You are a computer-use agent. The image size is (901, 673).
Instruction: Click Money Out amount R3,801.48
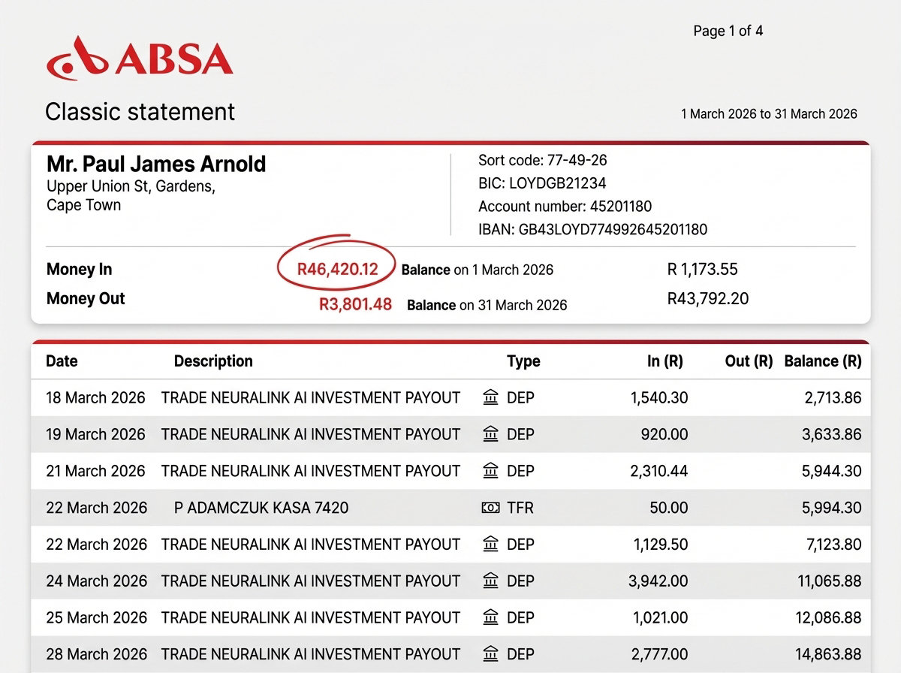tap(355, 305)
